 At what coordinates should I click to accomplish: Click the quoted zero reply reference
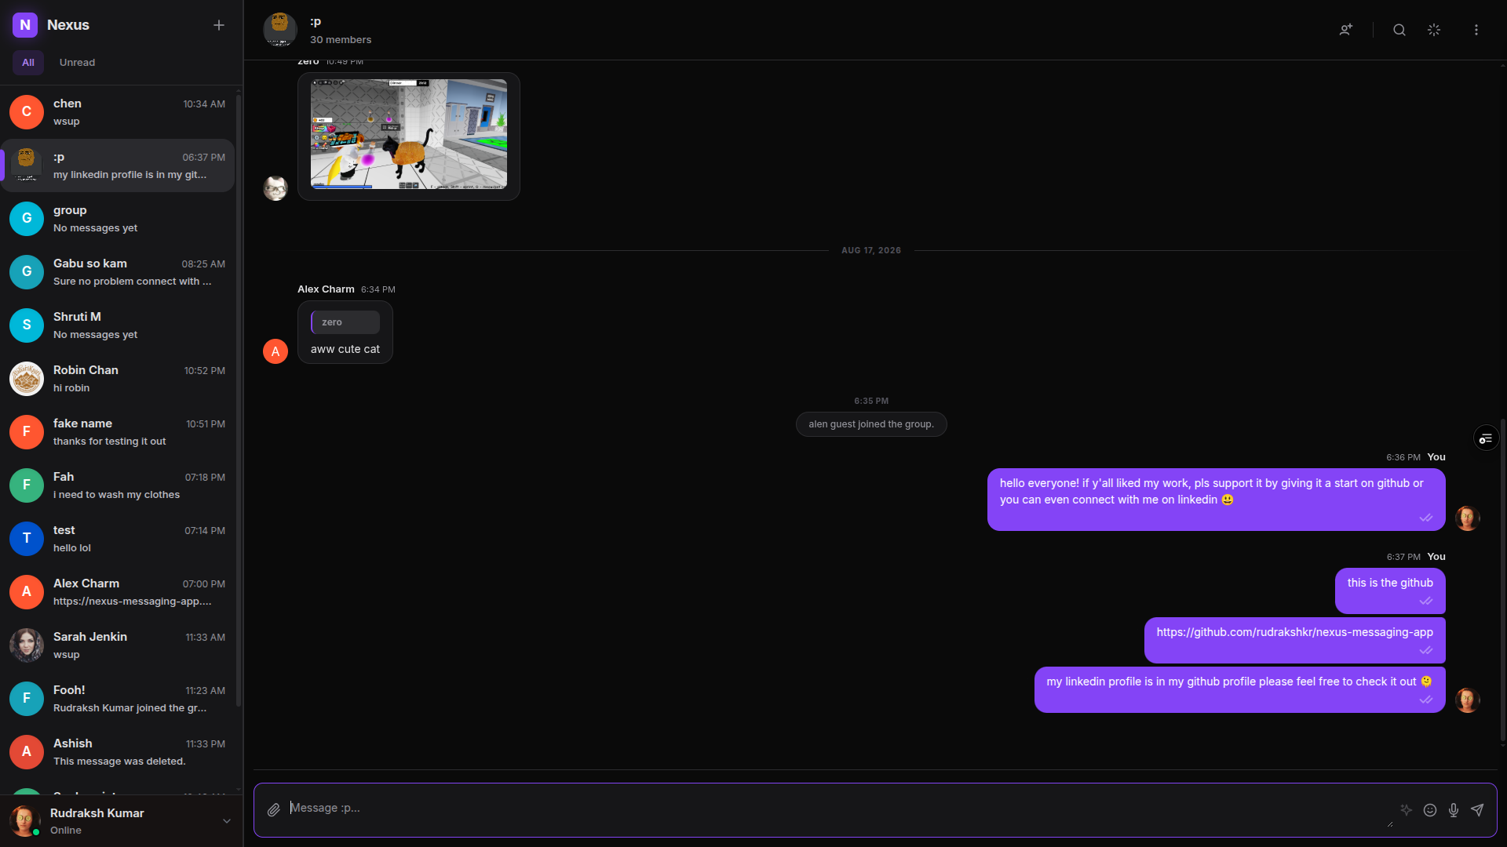click(x=345, y=322)
